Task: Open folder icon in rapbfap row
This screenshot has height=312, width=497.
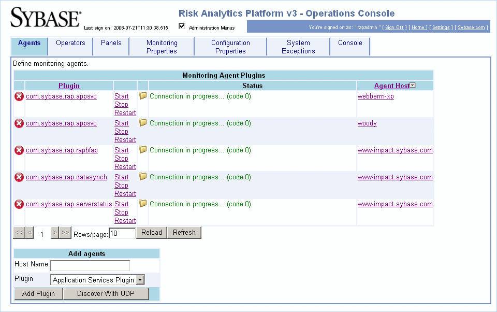Action: click(143, 149)
